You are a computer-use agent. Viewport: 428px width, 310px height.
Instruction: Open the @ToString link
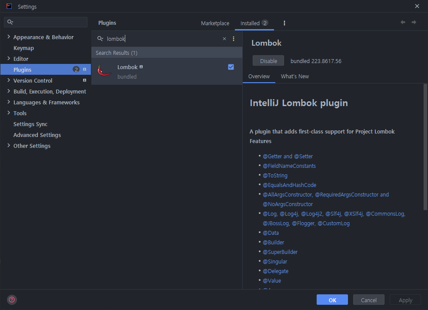point(275,176)
